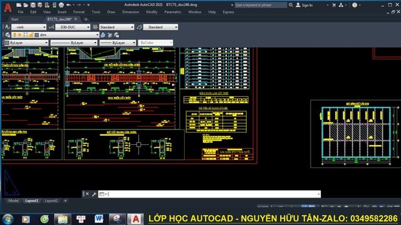This screenshot has width=401, height=225.
Task: Switch to the Layout2 tab
Action: click(x=51, y=201)
